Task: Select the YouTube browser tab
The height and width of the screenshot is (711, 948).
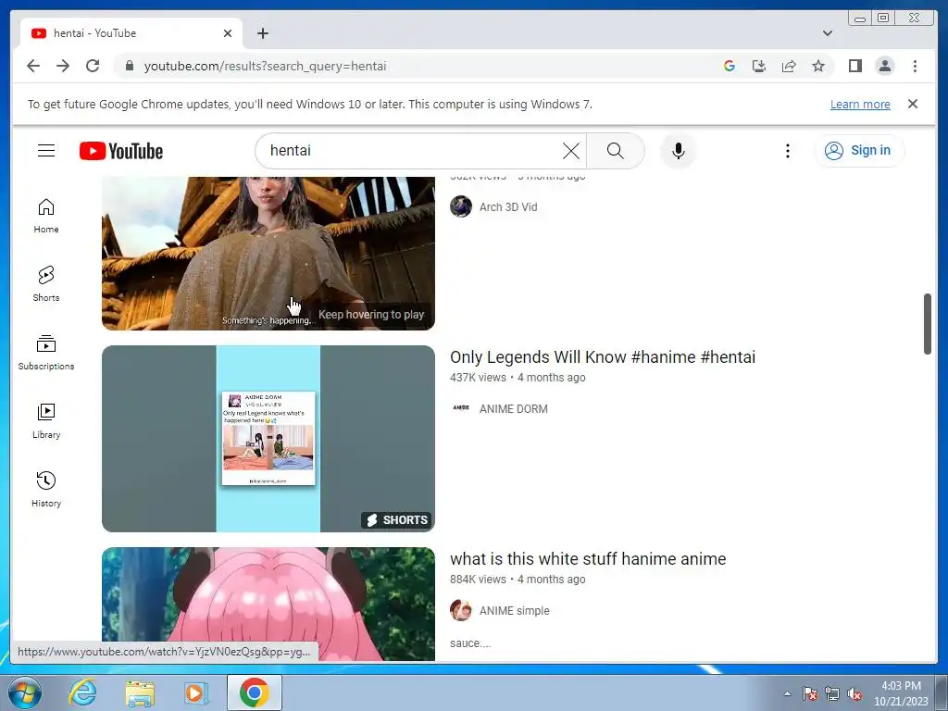Action: coord(131,33)
